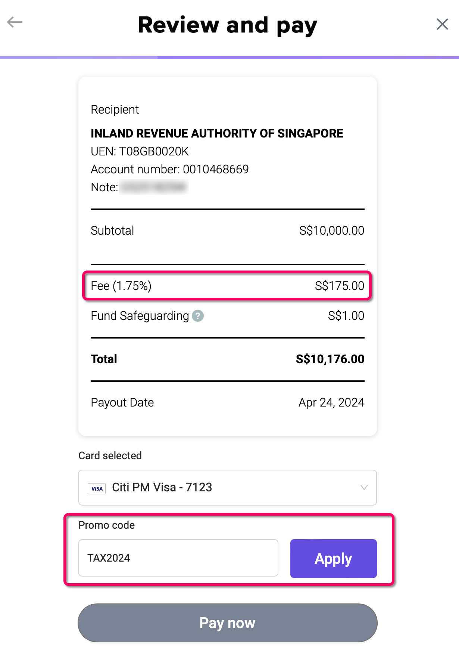Click the Visa card logo
459x658 pixels.
tap(97, 488)
